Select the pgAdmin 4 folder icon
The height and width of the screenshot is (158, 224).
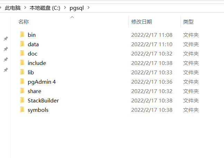coord(22,82)
